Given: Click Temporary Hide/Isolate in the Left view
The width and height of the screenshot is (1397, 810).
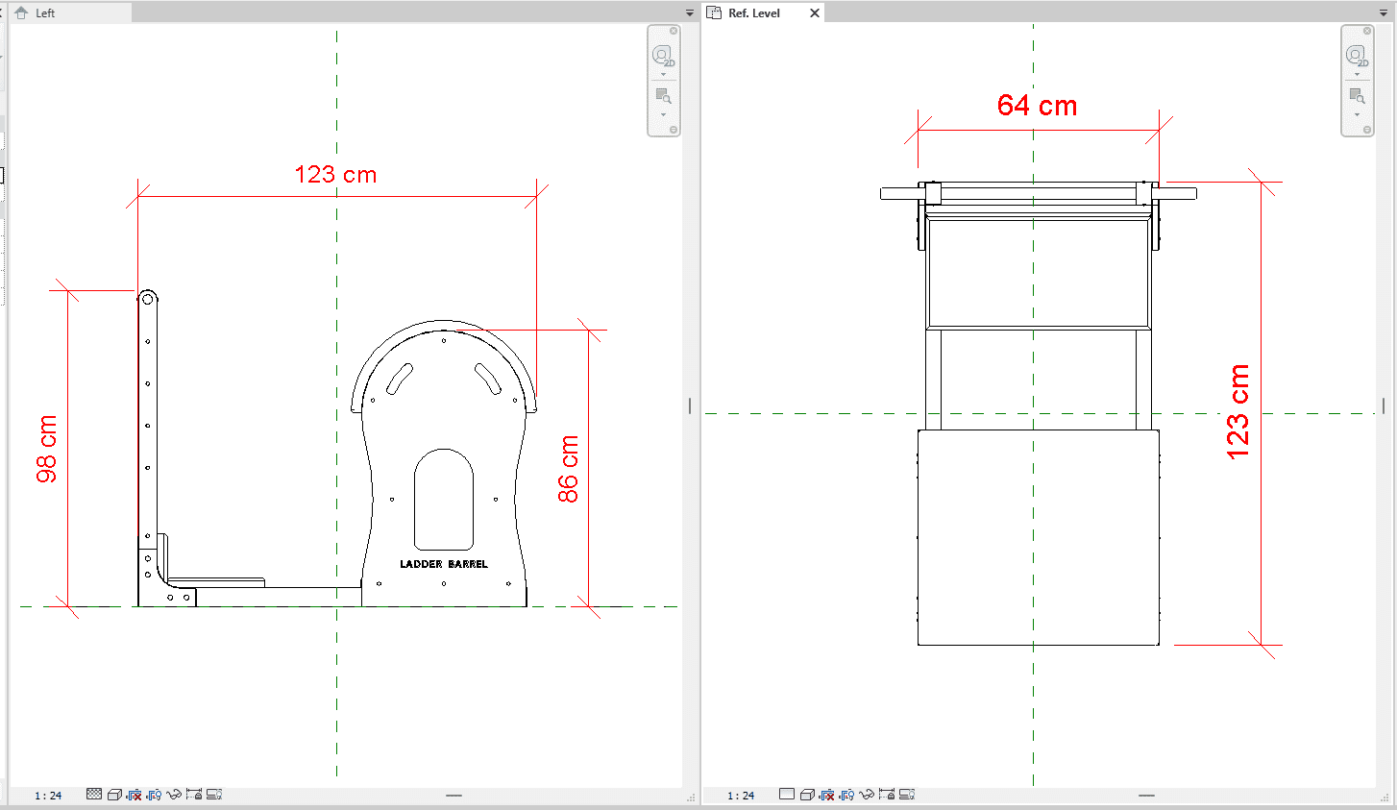Looking at the screenshot, I should pyautogui.click(x=174, y=795).
